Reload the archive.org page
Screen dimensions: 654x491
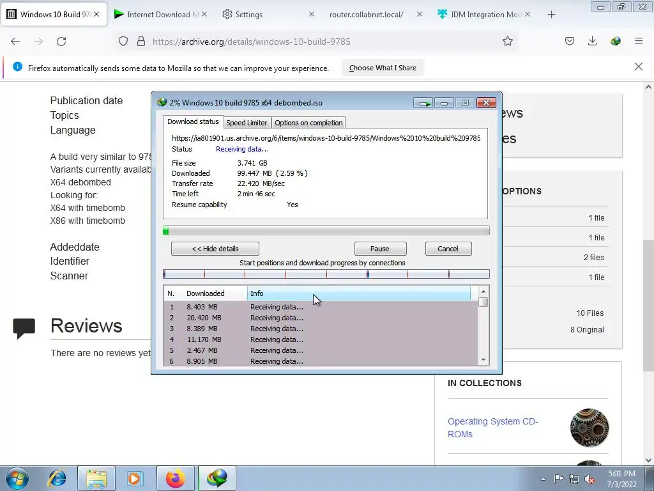61,42
